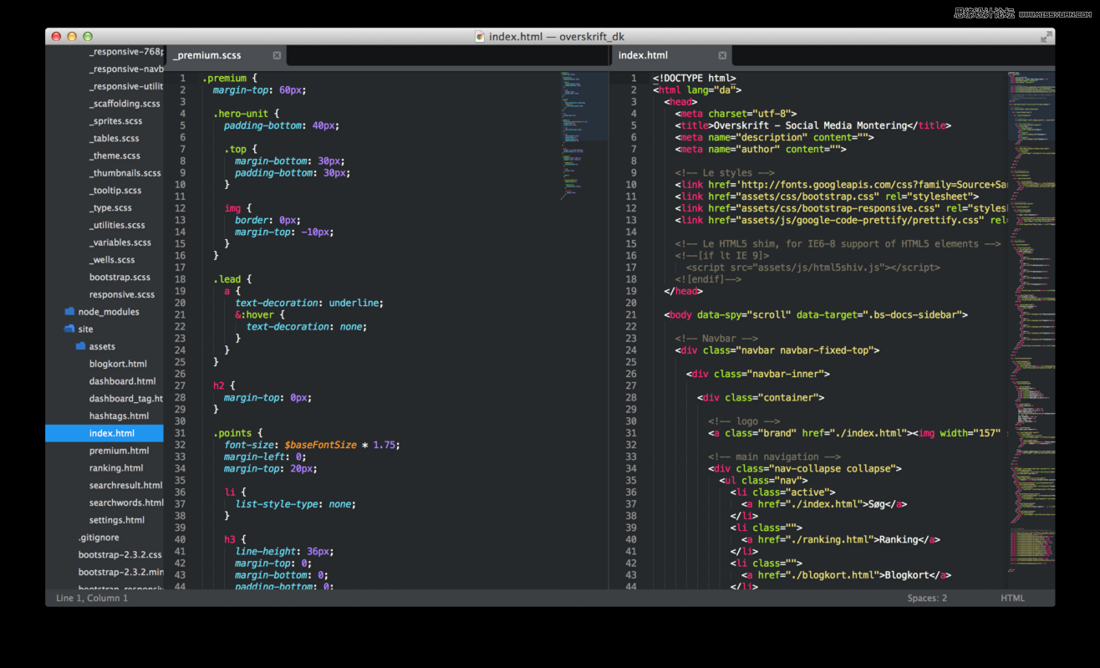The width and height of the screenshot is (1100, 668).
Task: Open _responsive-768p file in the sidebar
Action: (x=126, y=52)
